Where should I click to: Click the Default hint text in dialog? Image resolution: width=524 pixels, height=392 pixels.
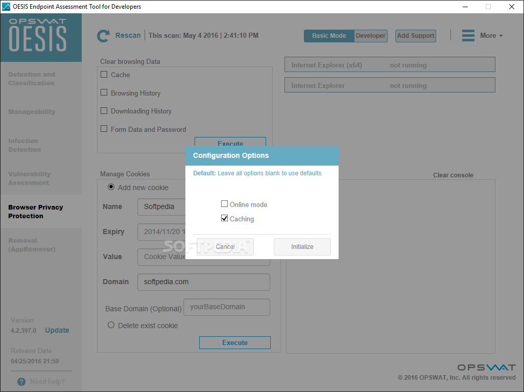tap(258, 173)
